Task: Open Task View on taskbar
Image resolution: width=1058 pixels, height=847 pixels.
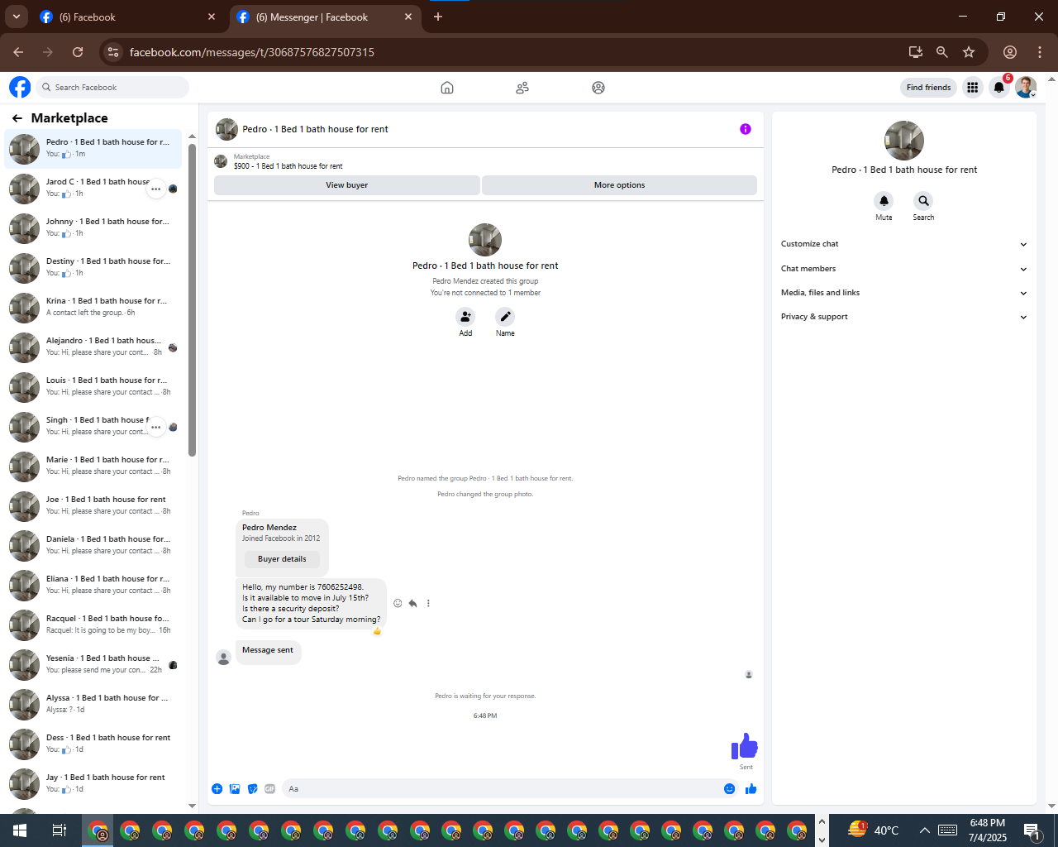Action: pyautogui.click(x=60, y=830)
